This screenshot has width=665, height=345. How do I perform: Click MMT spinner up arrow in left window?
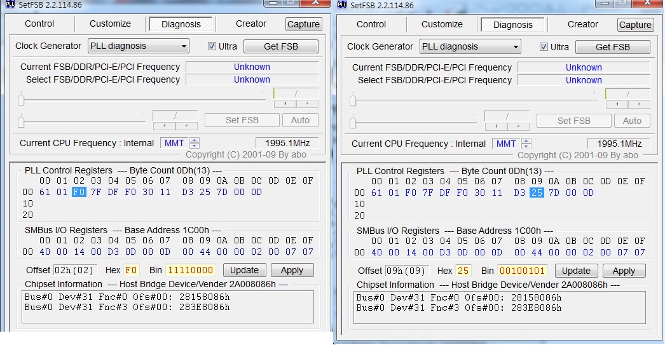point(195,140)
